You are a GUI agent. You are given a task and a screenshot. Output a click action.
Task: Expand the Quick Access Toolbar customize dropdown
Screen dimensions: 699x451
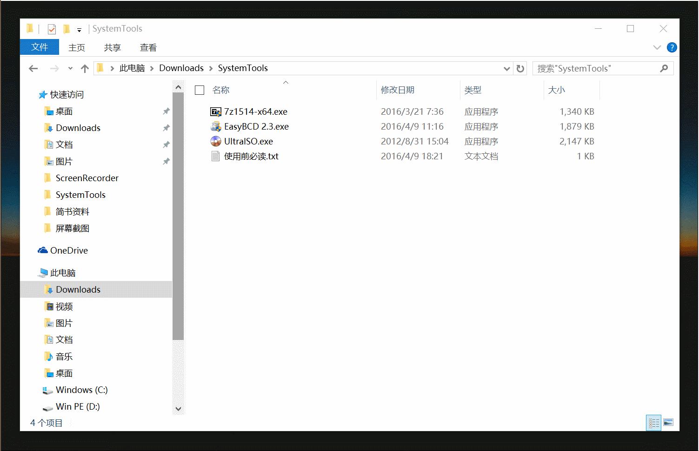(80, 29)
